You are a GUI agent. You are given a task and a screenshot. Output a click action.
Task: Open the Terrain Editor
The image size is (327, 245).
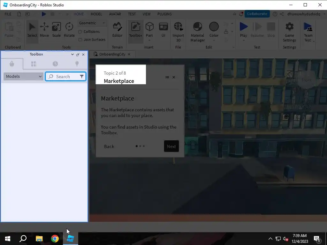click(118, 30)
